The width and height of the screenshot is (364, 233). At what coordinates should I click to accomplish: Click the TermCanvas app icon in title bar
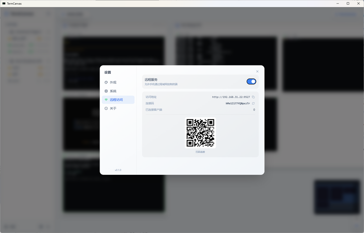(4, 4)
